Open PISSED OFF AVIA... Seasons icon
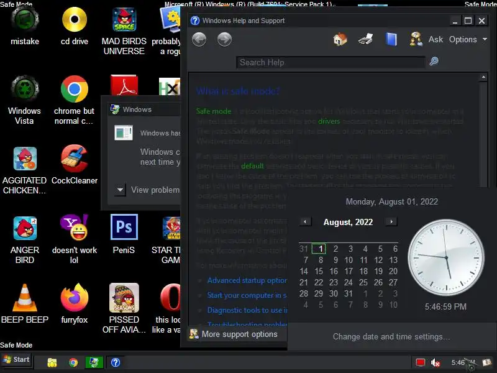This screenshot has height=373, width=497. coord(124,308)
